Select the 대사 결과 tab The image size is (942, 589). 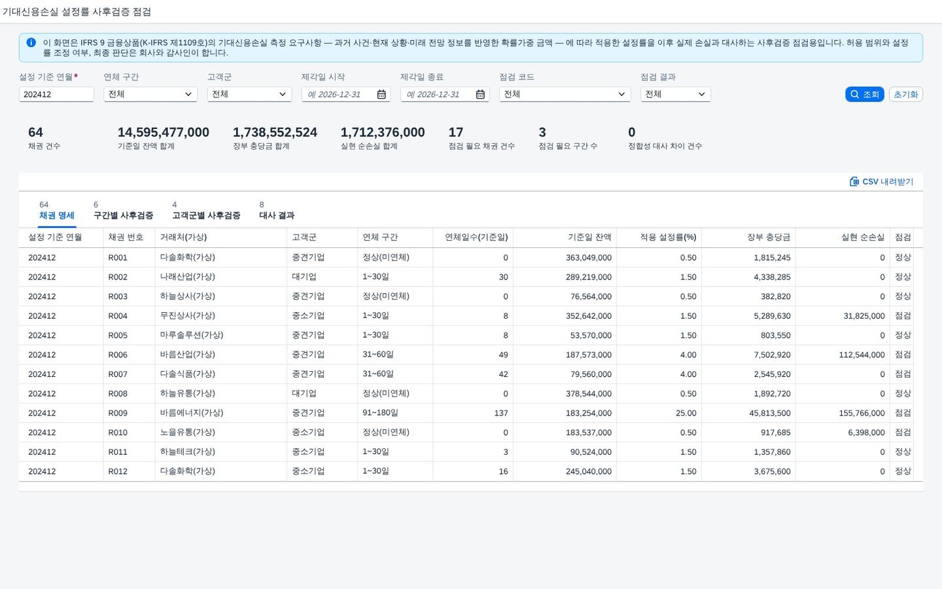pyautogui.click(x=277, y=210)
